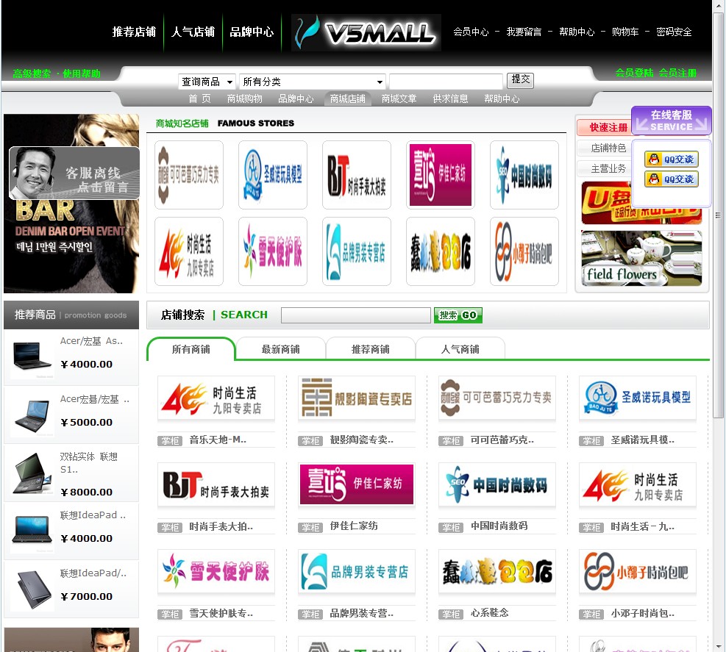Click 雪天使护肤 logo in the shop list
The width and height of the screenshot is (726, 652).
coord(216,571)
